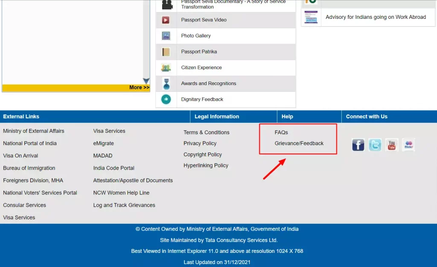This screenshot has height=267, width=437.
Task: Click the scroll down arrow in left panel
Action: coord(146,81)
